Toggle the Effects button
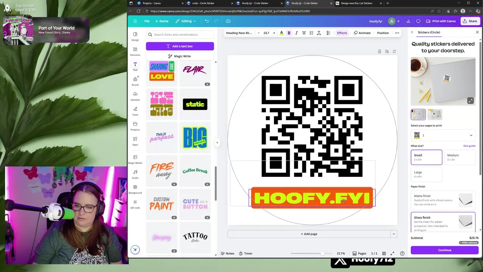 tap(342, 33)
